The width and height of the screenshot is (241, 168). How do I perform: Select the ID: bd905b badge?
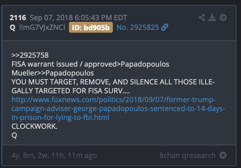91,27
